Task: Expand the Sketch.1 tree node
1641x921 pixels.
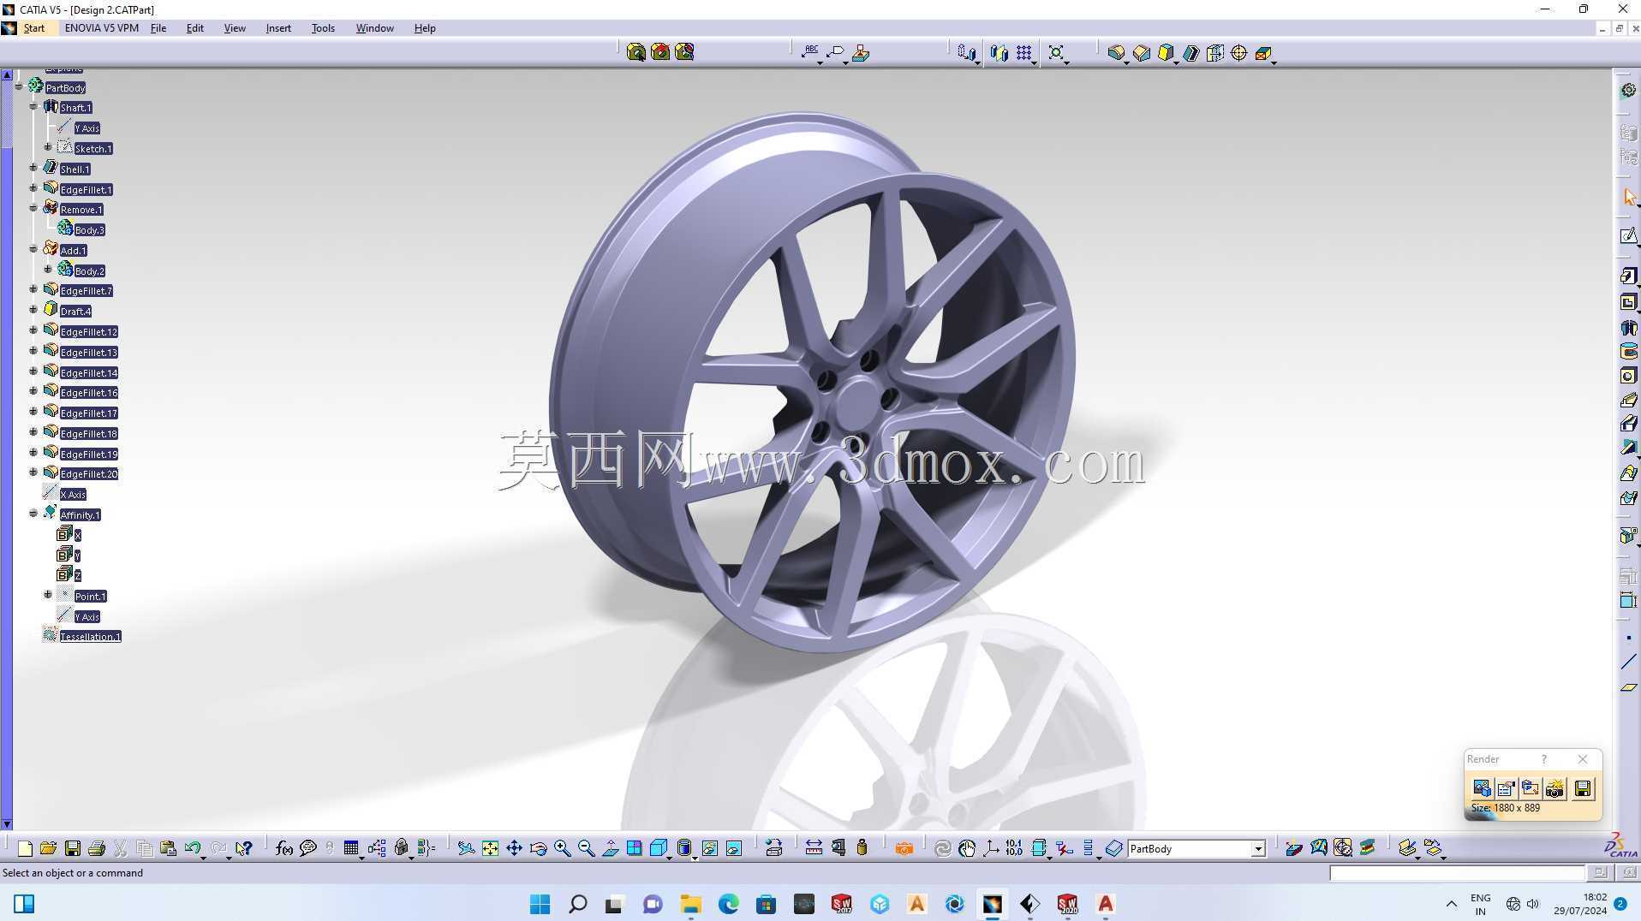Action: [48, 148]
